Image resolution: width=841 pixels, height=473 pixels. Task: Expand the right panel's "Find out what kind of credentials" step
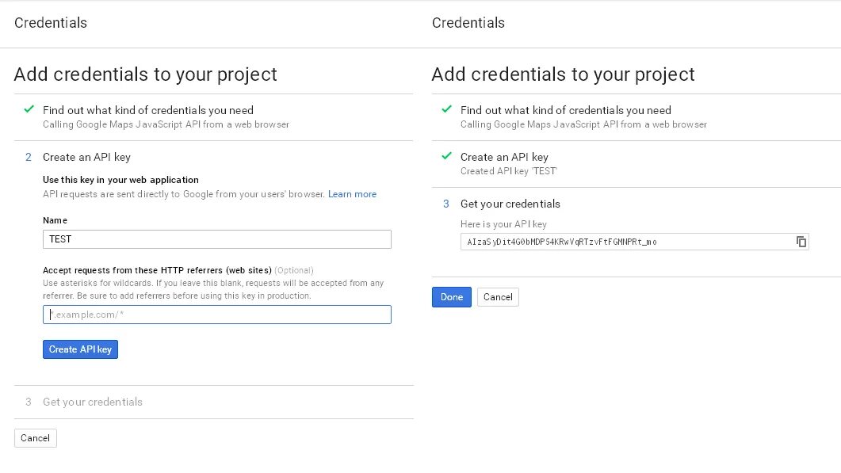(x=565, y=110)
